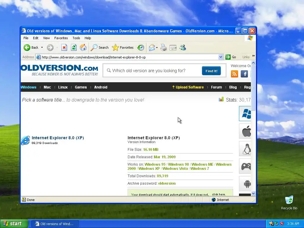Click the Edit page toolbar icon

coord(173,47)
